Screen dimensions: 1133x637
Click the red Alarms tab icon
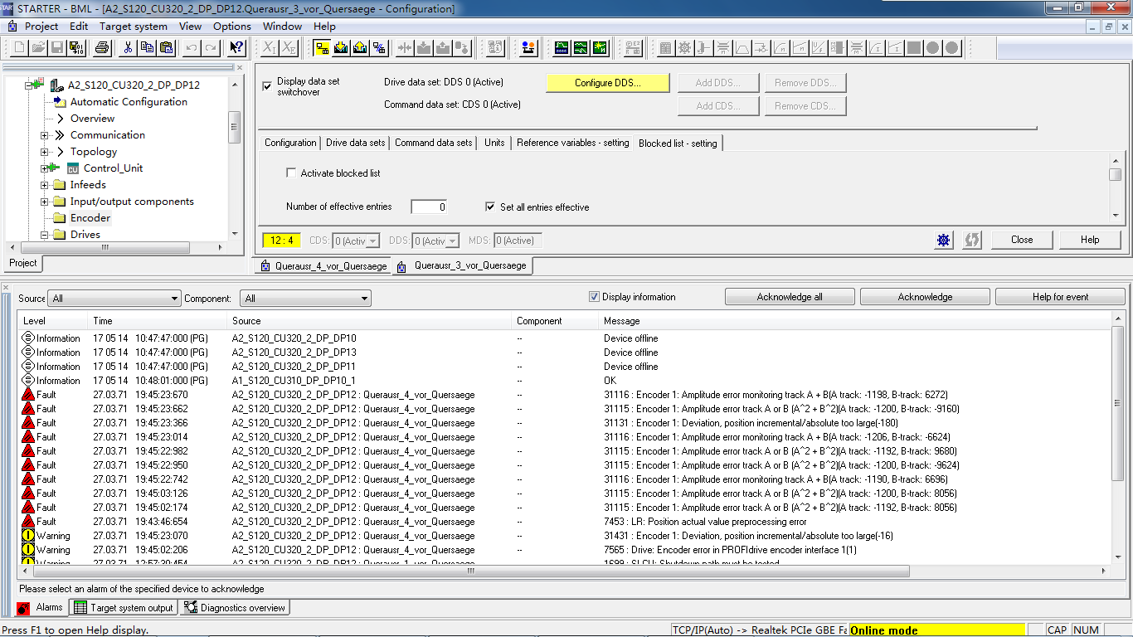[x=25, y=608]
